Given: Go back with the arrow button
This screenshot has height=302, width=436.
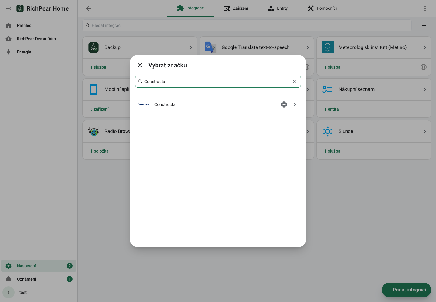Looking at the screenshot, I should pyautogui.click(x=88, y=8).
